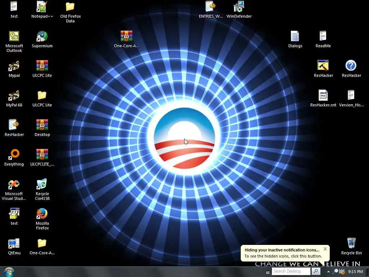
Task: Open the ResHacker notepad-style file icon
Action: (x=14, y=128)
